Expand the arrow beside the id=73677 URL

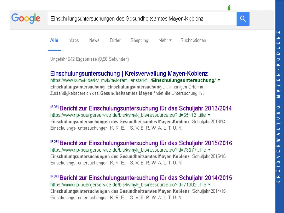(209, 149)
